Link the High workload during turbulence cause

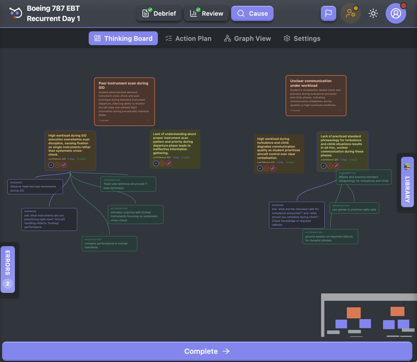click(273, 168)
